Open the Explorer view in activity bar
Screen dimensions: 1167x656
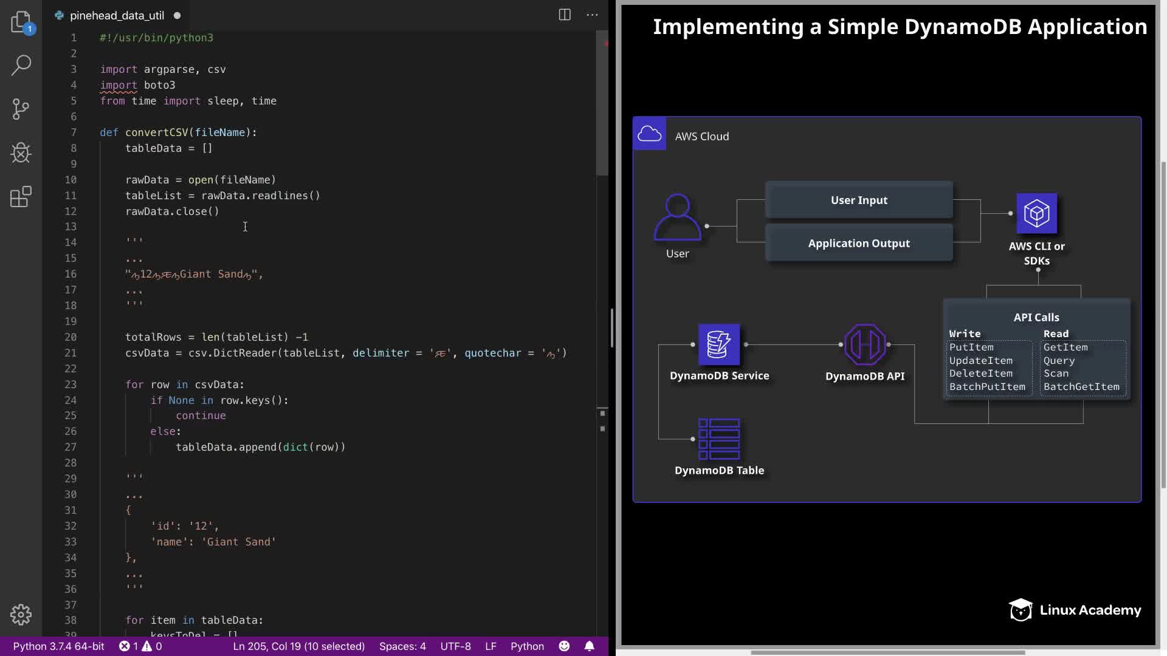(21, 22)
